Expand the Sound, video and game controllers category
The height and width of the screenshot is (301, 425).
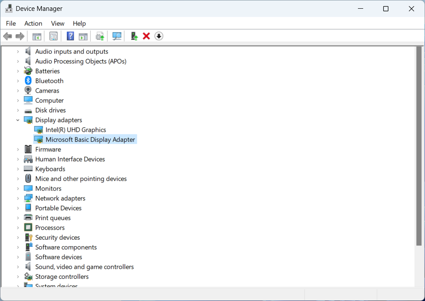click(x=18, y=267)
